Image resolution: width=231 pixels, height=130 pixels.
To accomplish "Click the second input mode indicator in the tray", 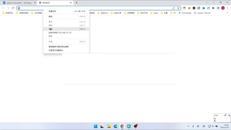I will coord(204,126).
